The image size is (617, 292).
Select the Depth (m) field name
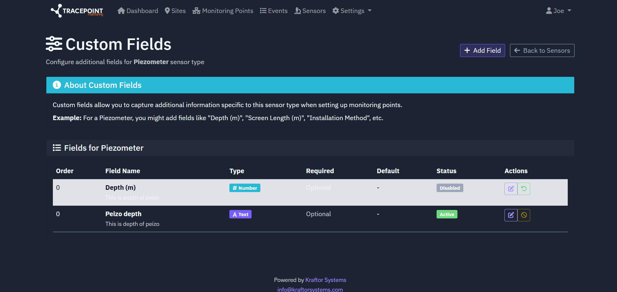point(120,188)
